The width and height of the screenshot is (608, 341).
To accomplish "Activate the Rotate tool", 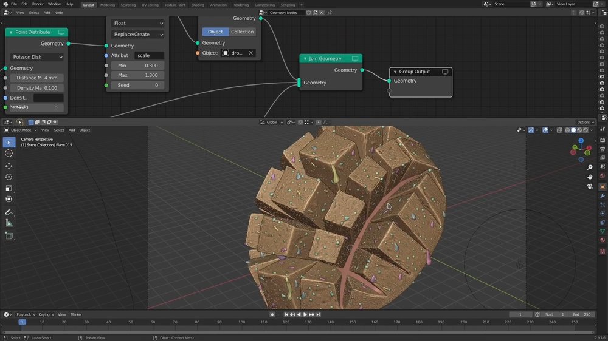I will [x=9, y=177].
